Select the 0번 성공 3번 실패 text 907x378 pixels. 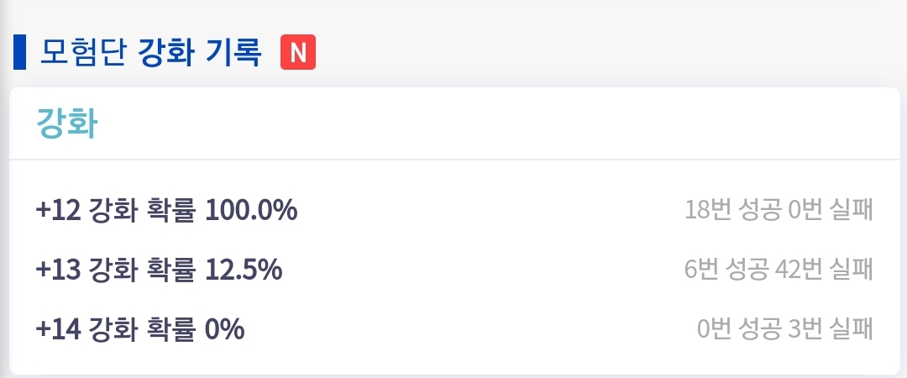[785, 329]
